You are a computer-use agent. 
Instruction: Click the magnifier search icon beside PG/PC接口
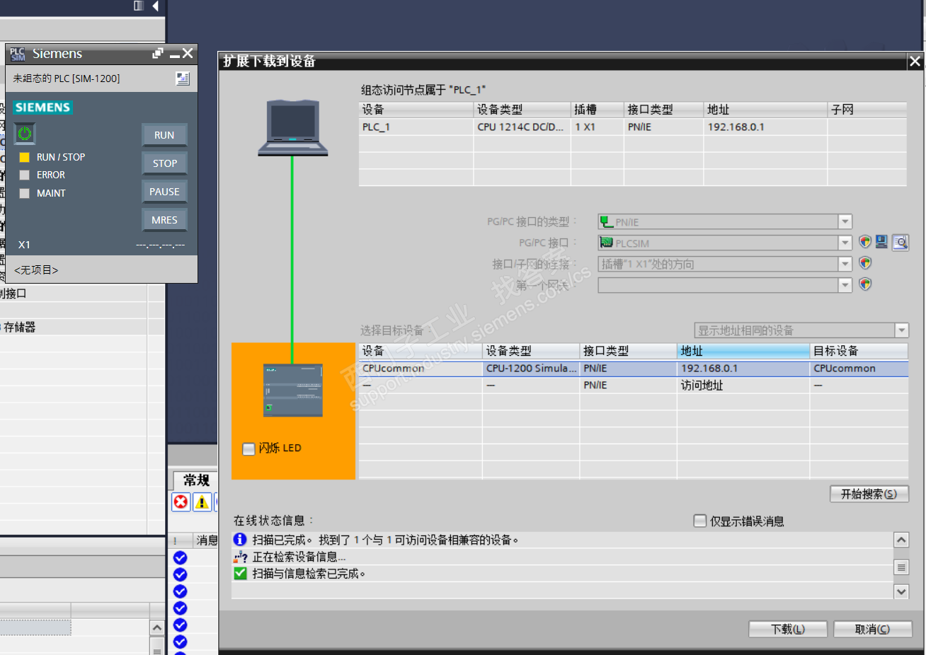coord(901,243)
